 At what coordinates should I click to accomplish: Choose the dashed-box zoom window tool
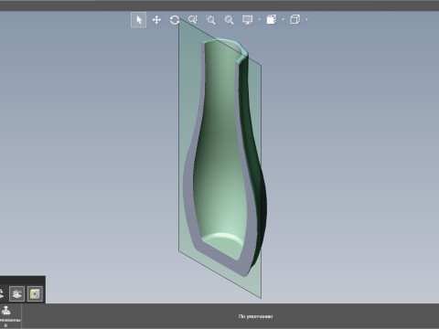pyautogui.click(x=210, y=20)
